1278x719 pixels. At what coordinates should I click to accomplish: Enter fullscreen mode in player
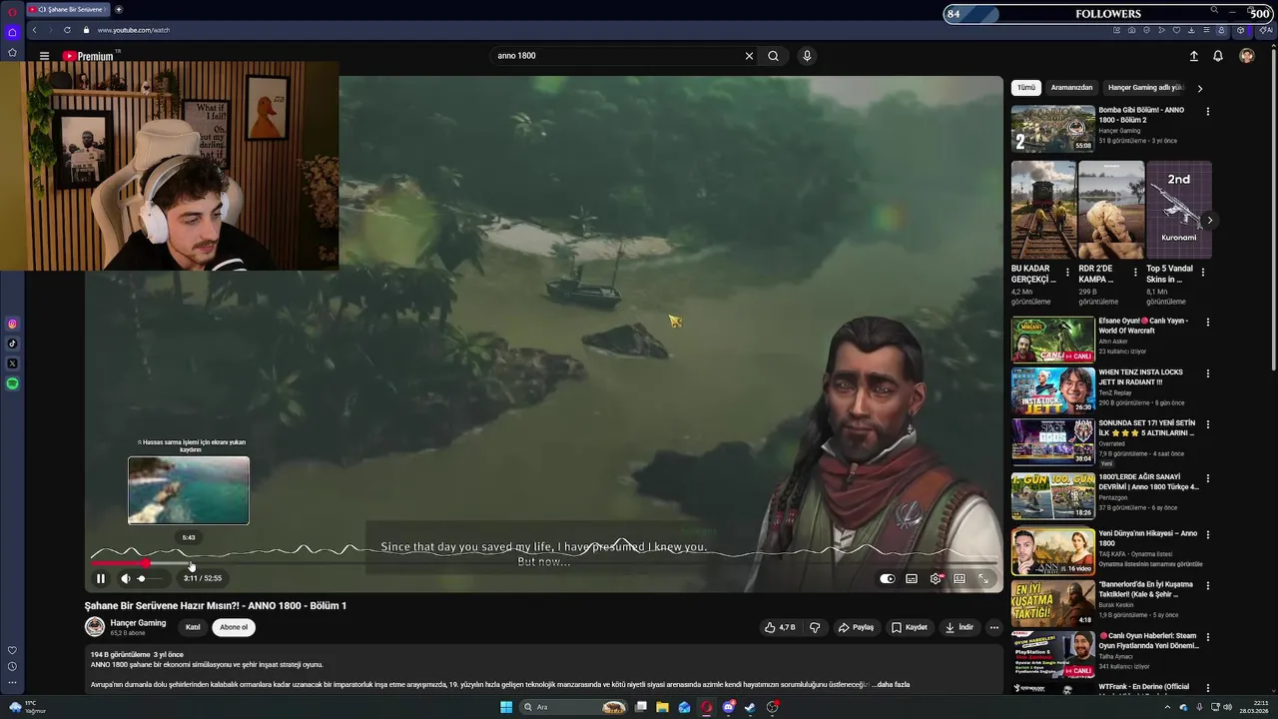pos(983,578)
